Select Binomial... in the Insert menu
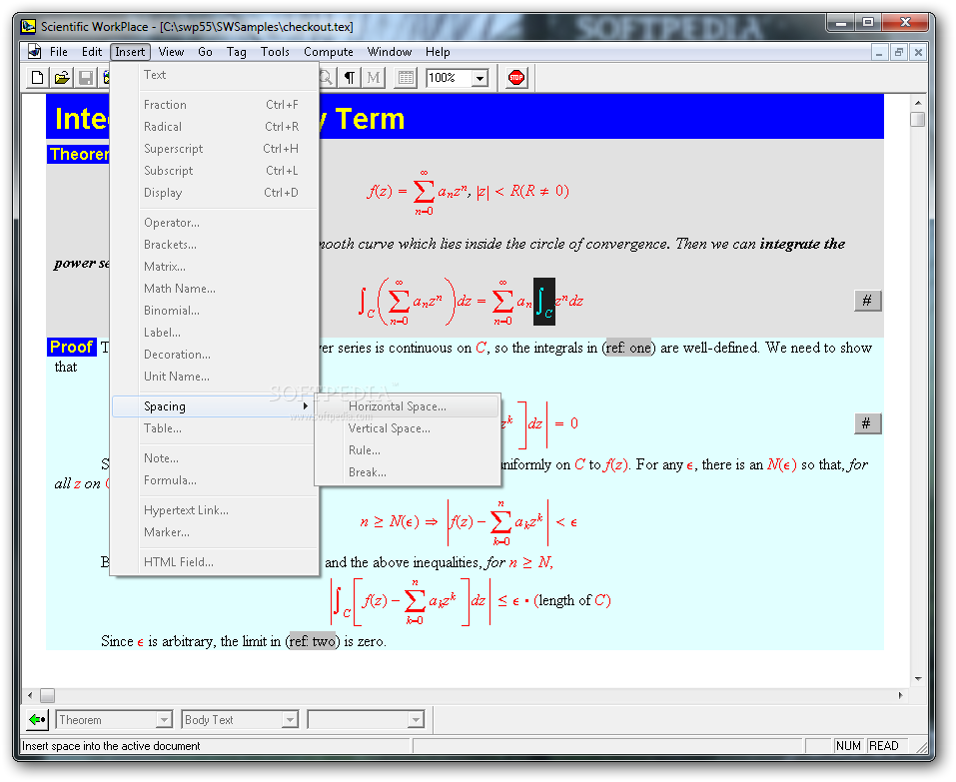The image size is (956, 782). coord(215,311)
